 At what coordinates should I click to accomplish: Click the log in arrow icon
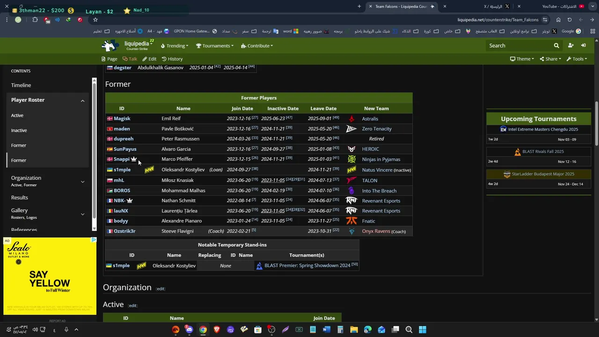point(584,45)
